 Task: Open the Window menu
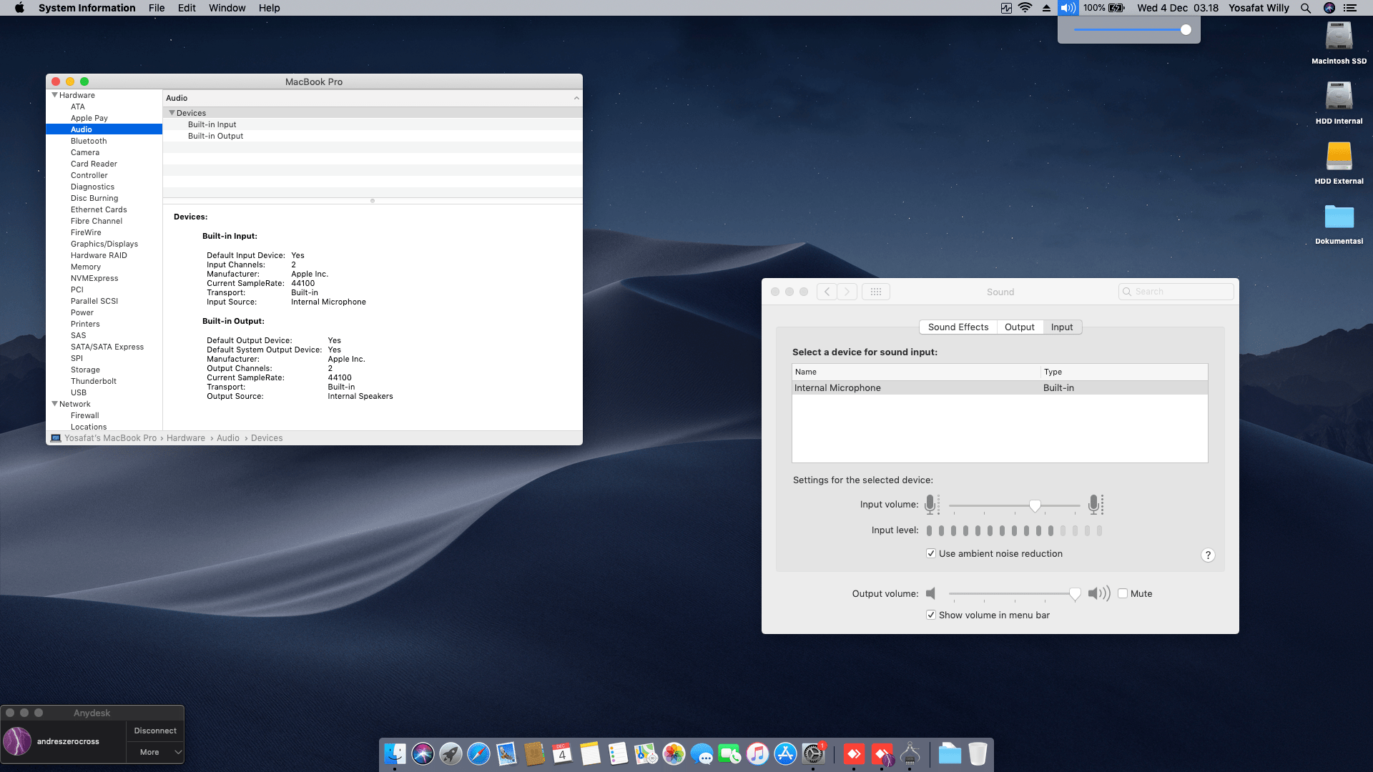click(227, 8)
